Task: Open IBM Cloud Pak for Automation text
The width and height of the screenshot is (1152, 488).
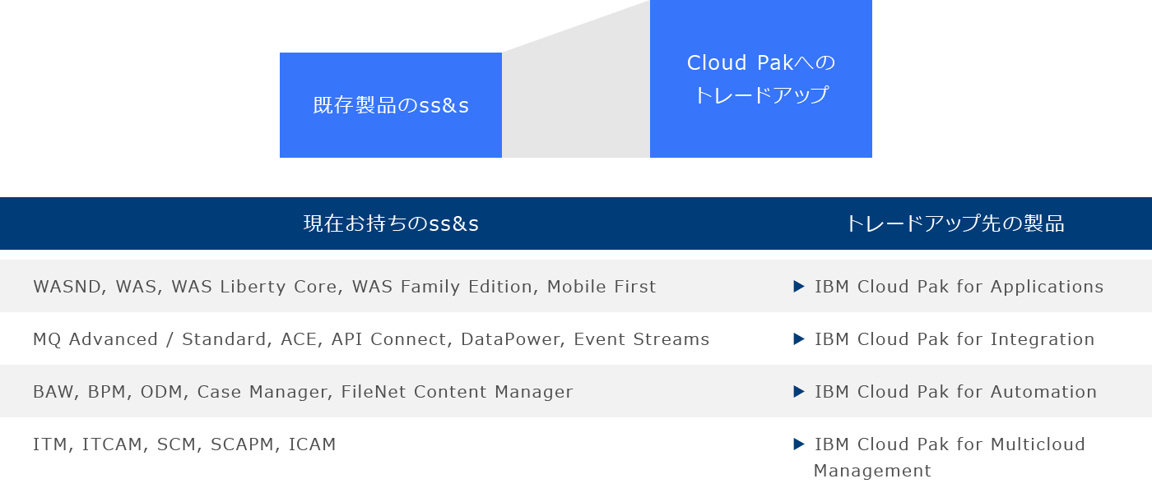Action: click(955, 392)
